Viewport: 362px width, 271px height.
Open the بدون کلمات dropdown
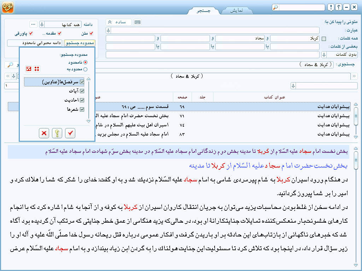pos(324,55)
